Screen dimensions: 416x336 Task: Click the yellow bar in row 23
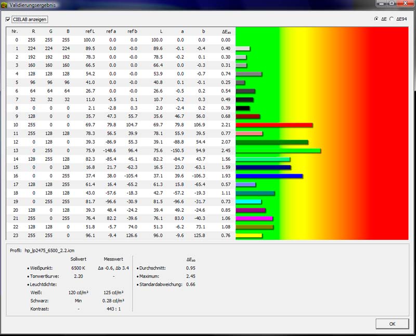pyautogui.click(x=249, y=236)
